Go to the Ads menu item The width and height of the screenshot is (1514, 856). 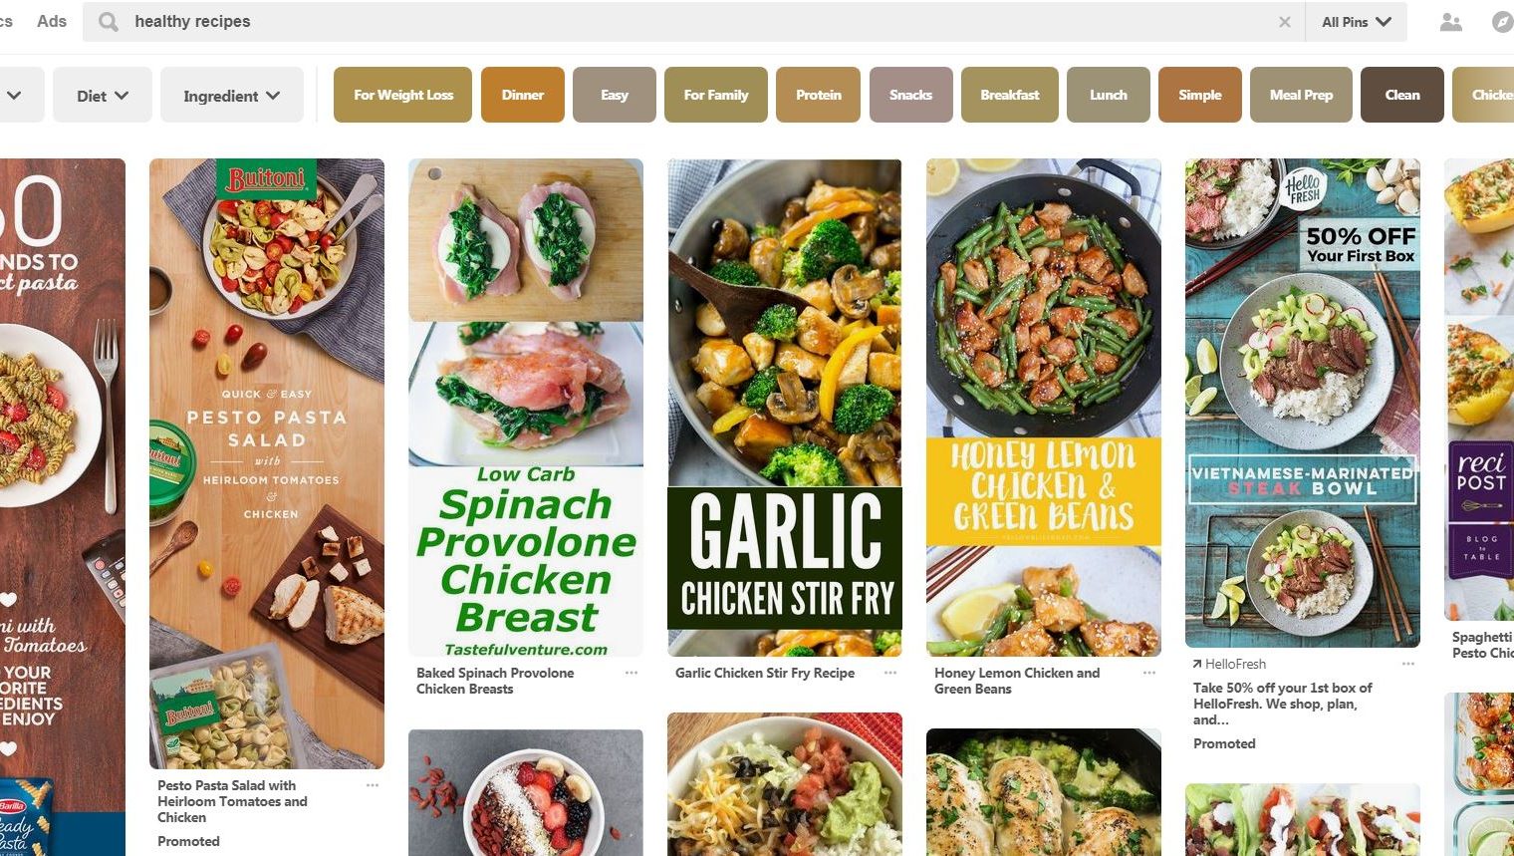pyautogui.click(x=52, y=21)
